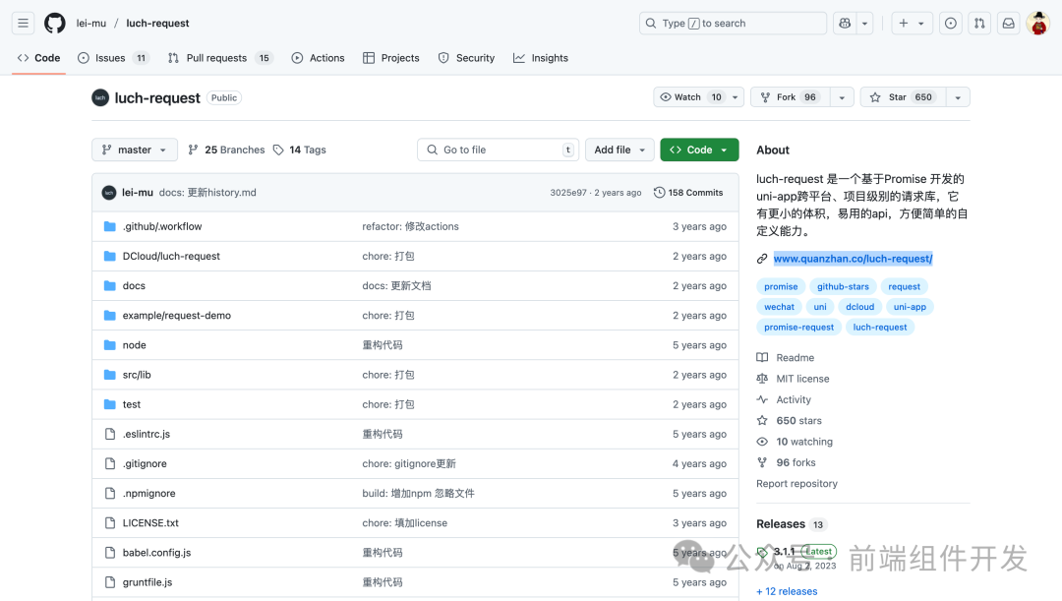Expand the Fork options dropdown arrow
Image resolution: width=1062 pixels, height=601 pixels.
(x=842, y=97)
